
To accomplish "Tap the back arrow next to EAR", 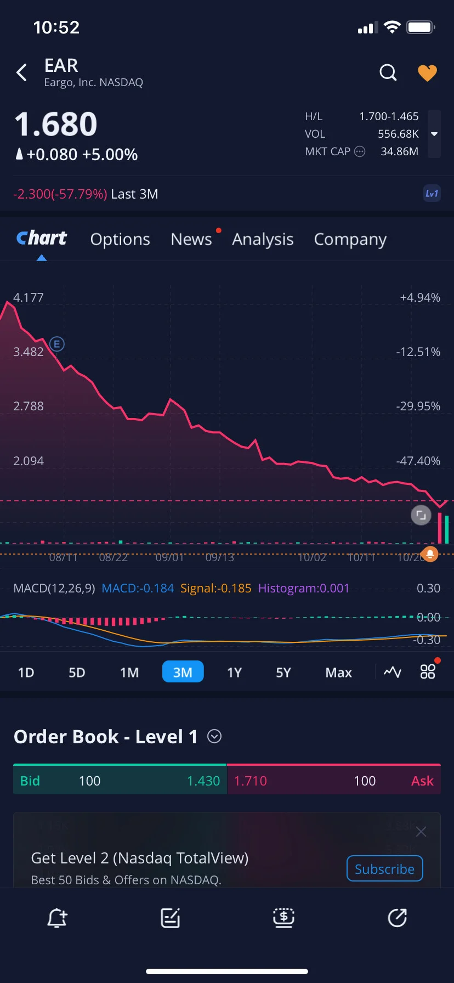I will pos(21,72).
